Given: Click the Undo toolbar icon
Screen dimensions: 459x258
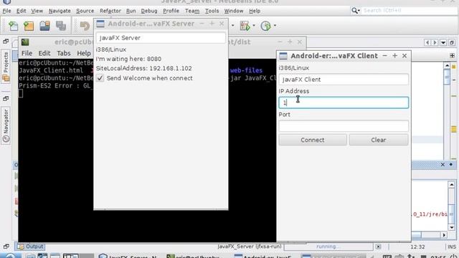Looking at the screenshot, I should [85, 26].
